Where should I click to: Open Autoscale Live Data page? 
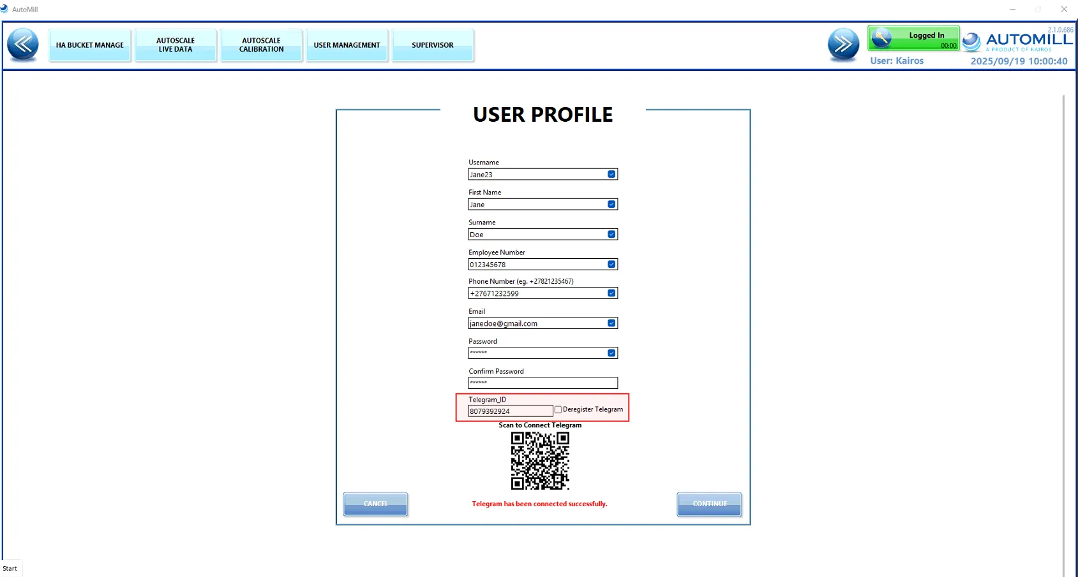[x=176, y=45]
